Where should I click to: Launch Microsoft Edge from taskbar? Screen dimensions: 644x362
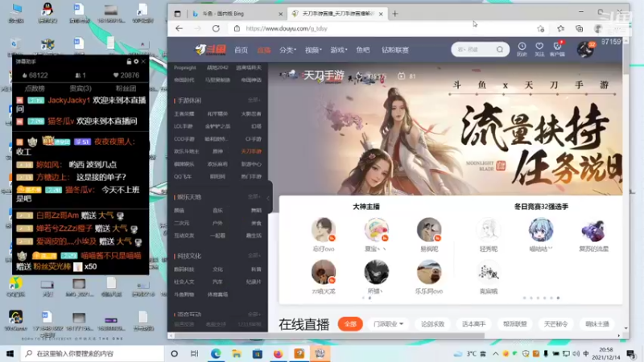click(x=216, y=353)
